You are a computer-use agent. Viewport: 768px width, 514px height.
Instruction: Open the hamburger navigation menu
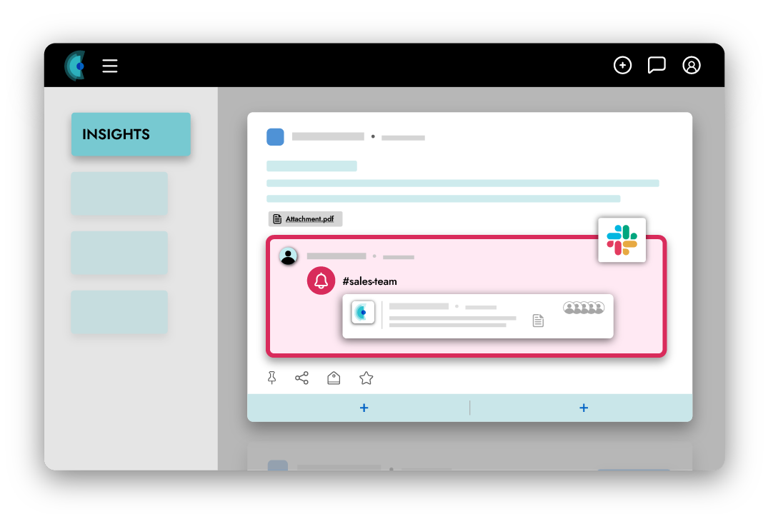click(109, 66)
